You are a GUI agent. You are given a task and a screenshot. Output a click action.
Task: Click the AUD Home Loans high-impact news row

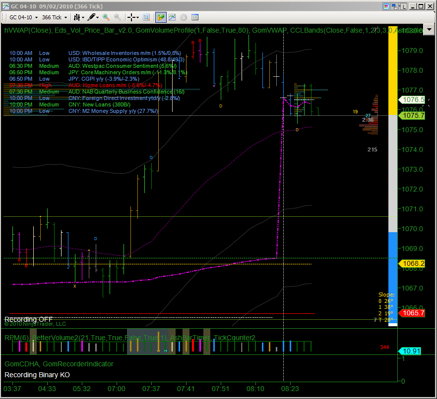pyautogui.click(x=86, y=85)
